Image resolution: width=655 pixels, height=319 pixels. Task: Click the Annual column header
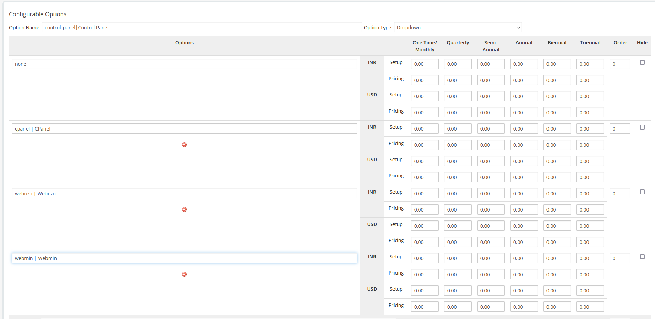[524, 43]
